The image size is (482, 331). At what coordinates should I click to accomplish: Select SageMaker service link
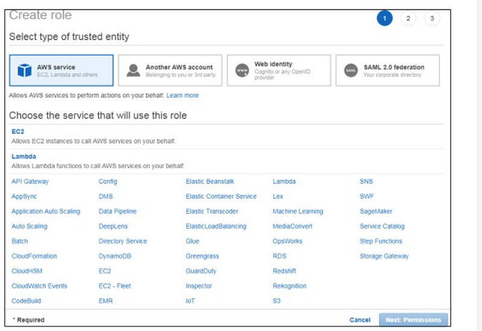pos(375,212)
